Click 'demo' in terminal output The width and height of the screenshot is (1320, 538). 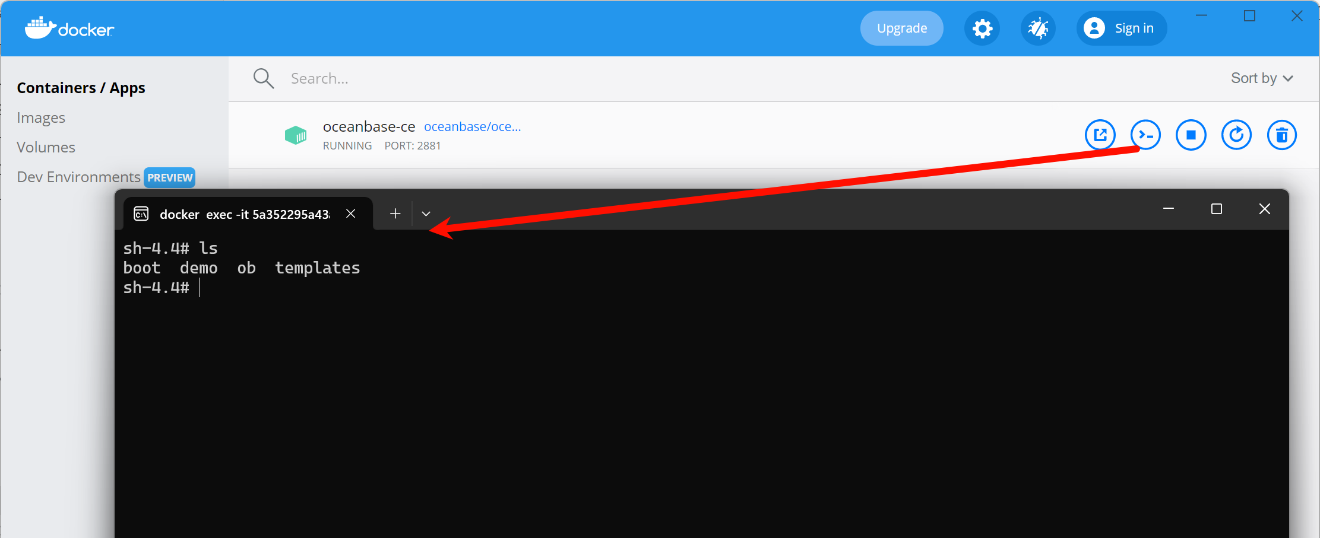[x=199, y=268]
